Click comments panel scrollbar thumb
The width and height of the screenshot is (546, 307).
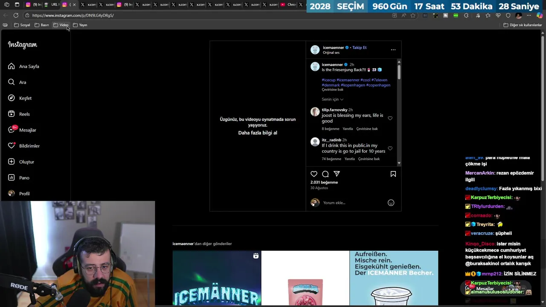(x=399, y=71)
